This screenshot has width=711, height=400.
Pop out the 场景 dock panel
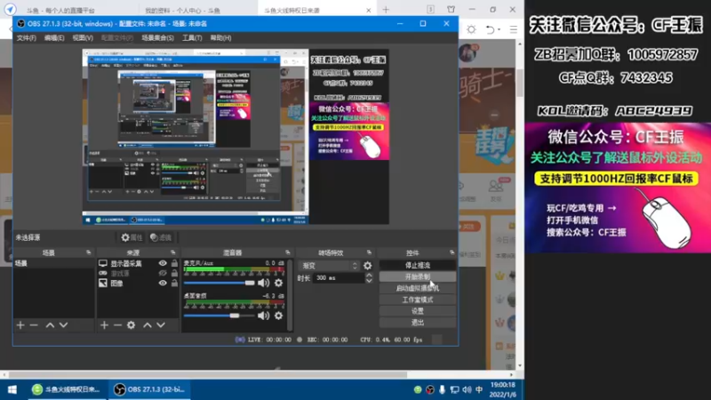88,252
